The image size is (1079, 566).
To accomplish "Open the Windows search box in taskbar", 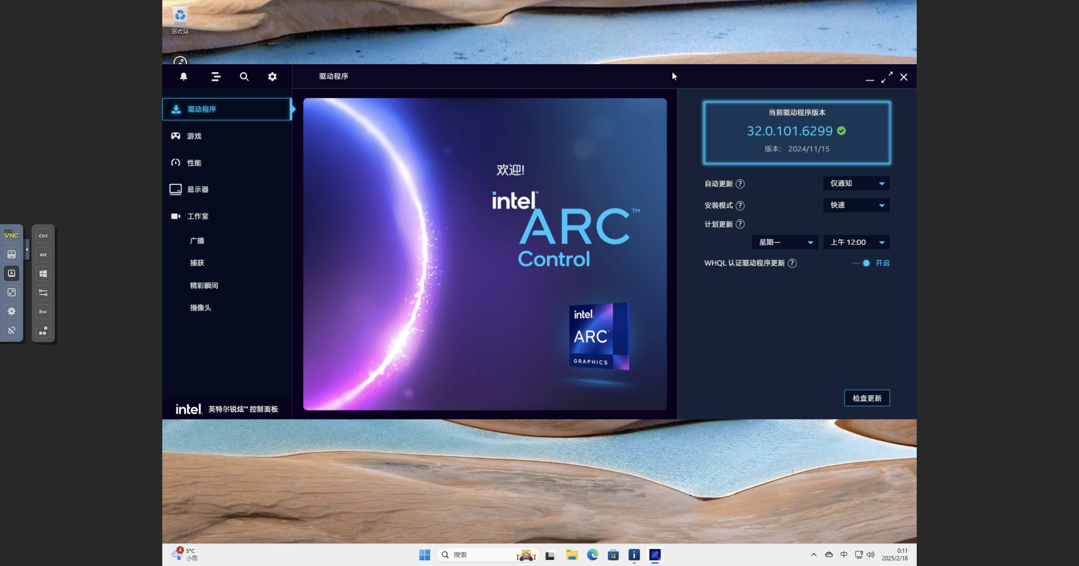I will (x=485, y=555).
